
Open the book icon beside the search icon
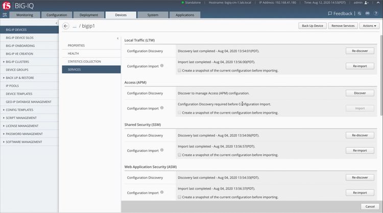coord(367,14)
